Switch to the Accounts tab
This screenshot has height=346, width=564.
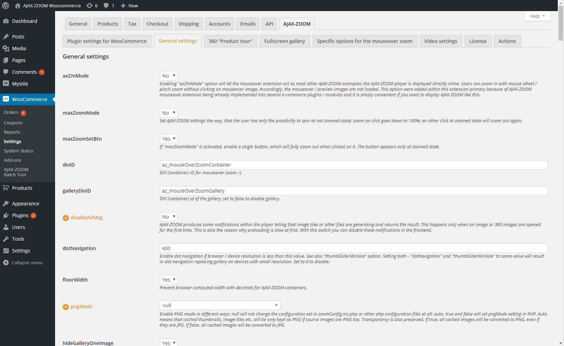pos(220,24)
